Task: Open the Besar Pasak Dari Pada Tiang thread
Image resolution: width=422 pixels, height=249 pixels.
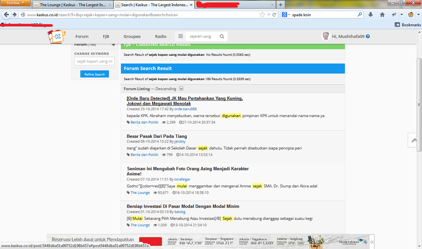Action: click(157, 136)
